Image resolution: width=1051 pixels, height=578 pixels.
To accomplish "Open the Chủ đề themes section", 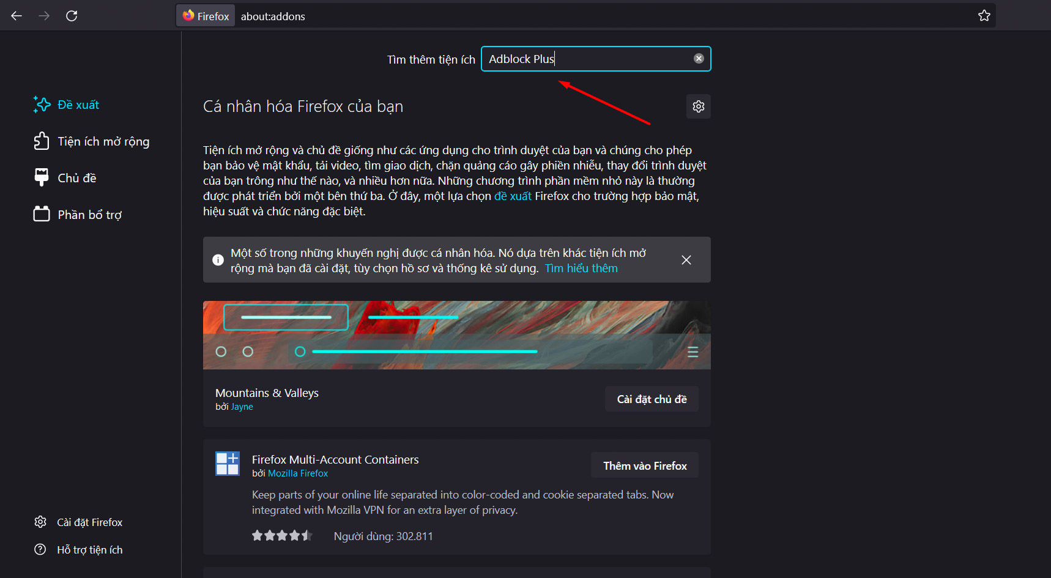I will click(x=65, y=178).
